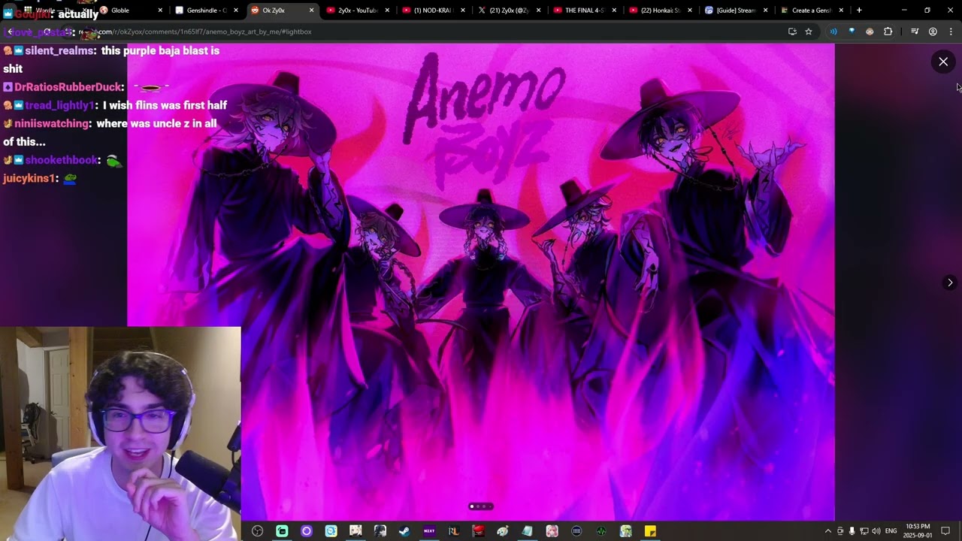
Task: Close the Genshindle tab
Action: (x=236, y=11)
